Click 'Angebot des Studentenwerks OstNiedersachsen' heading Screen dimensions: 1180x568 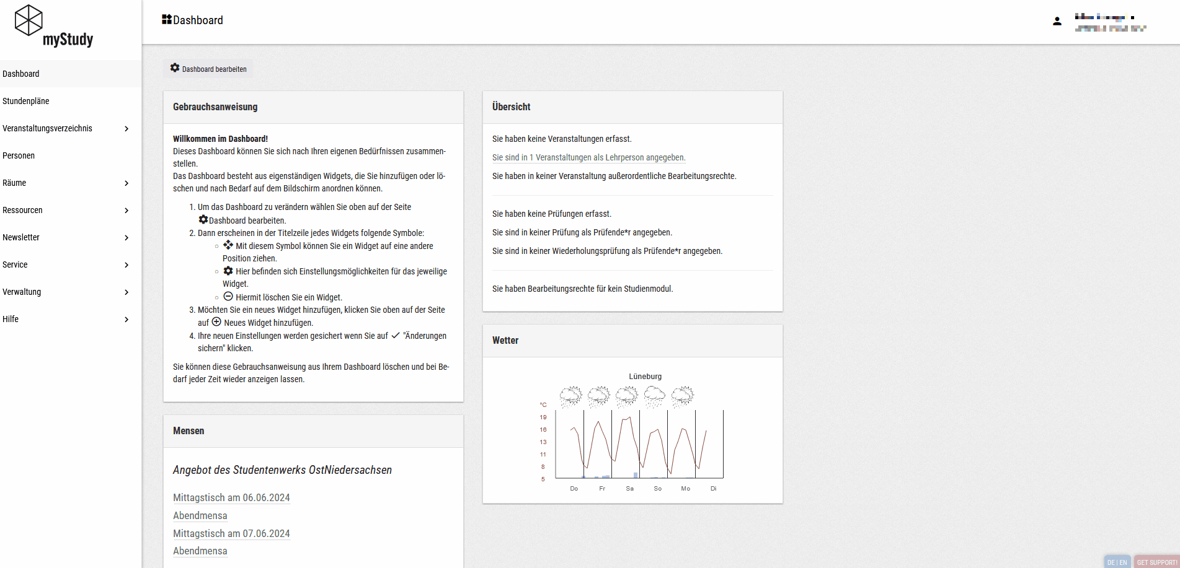[282, 470]
